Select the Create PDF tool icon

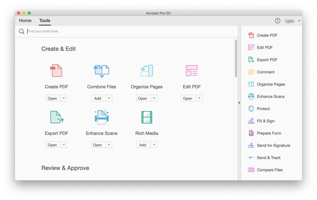pos(56,70)
